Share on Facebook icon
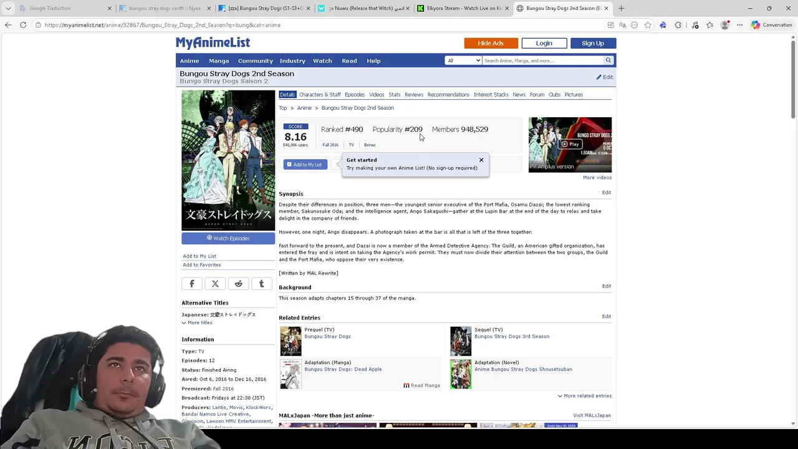 [192, 284]
